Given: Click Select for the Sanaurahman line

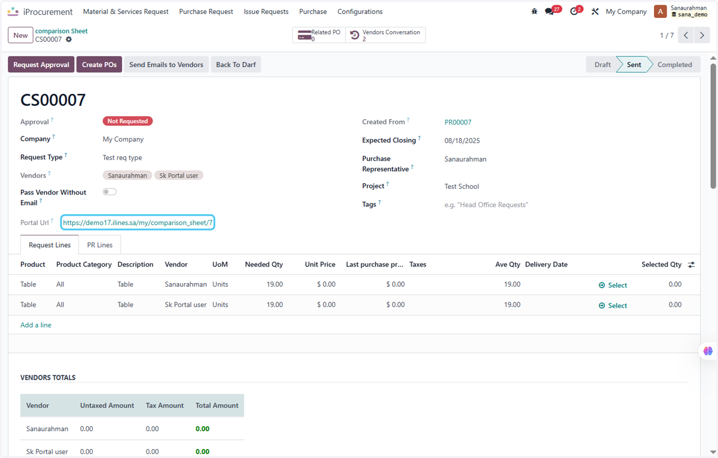Looking at the screenshot, I should coord(613,285).
